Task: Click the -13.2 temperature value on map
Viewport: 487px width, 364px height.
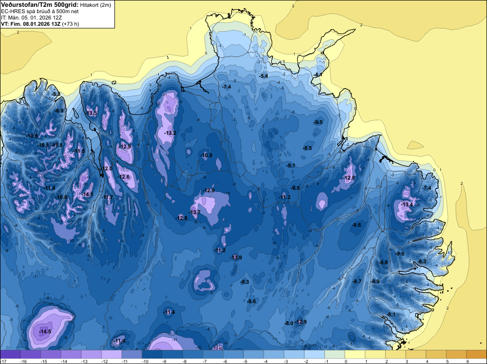Action: pos(170,133)
